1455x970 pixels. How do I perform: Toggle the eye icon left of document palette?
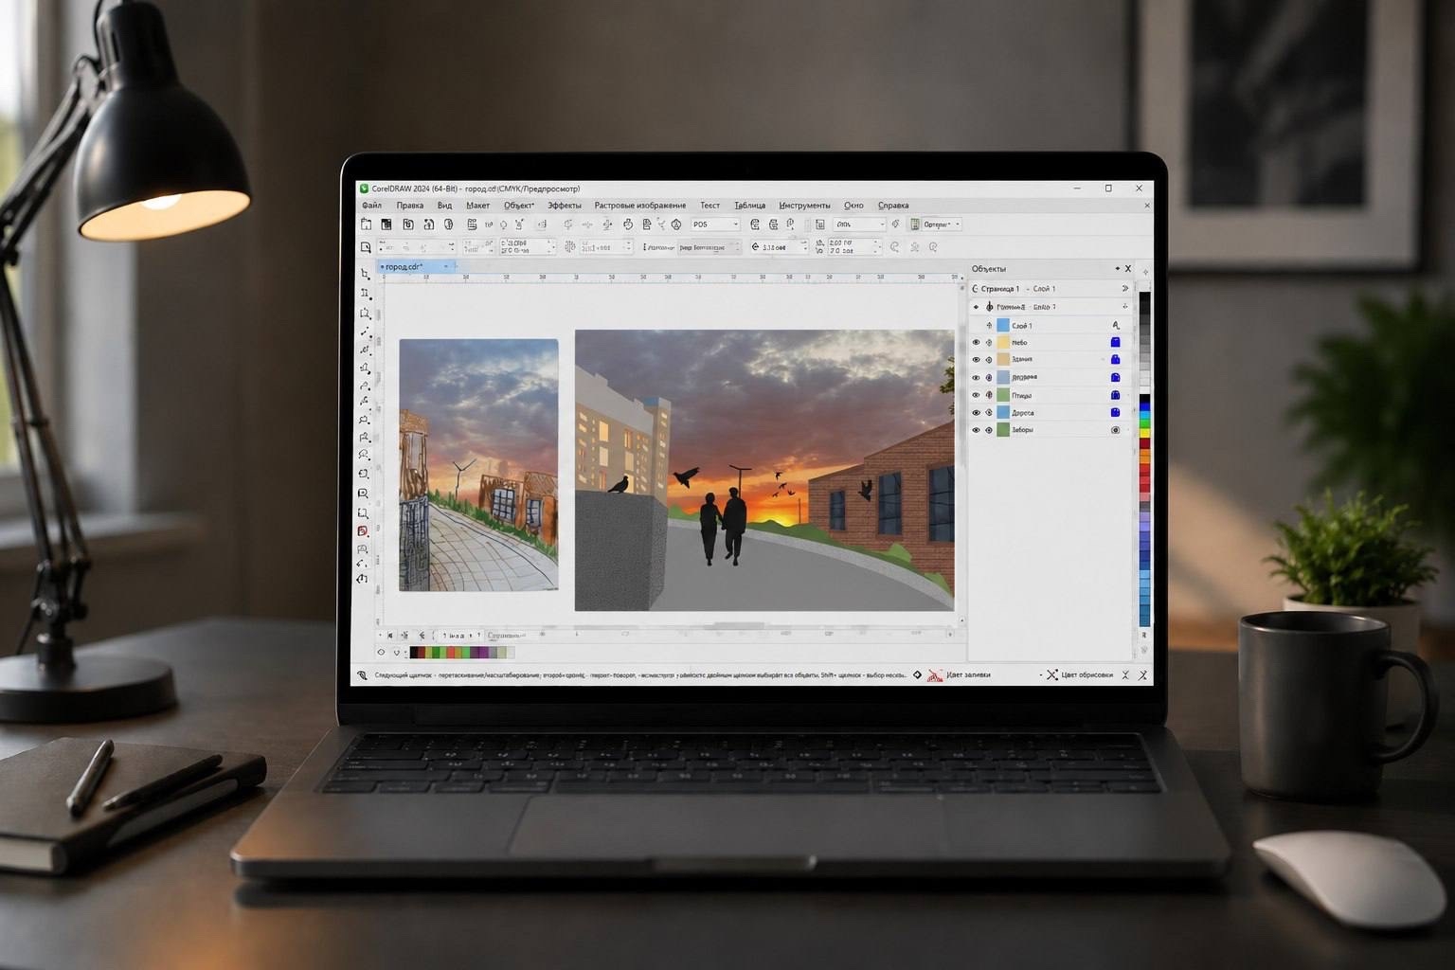click(382, 652)
